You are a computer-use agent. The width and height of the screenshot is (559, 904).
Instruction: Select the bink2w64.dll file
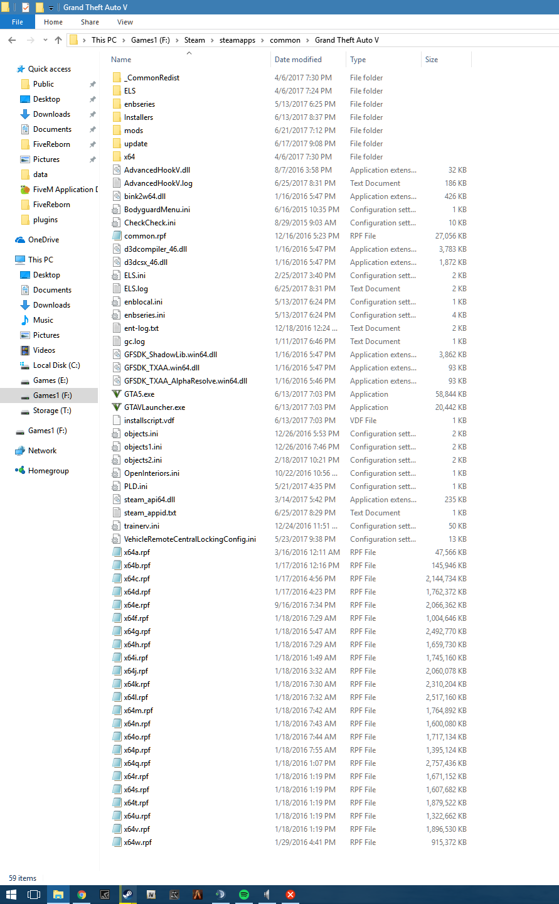(x=145, y=196)
